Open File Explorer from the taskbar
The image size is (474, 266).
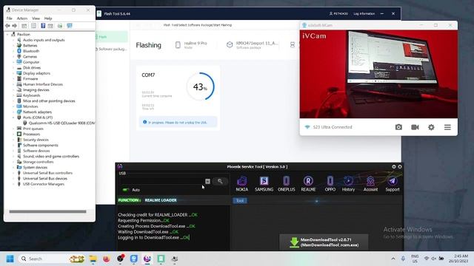pyautogui.click(x=93, y=259)
